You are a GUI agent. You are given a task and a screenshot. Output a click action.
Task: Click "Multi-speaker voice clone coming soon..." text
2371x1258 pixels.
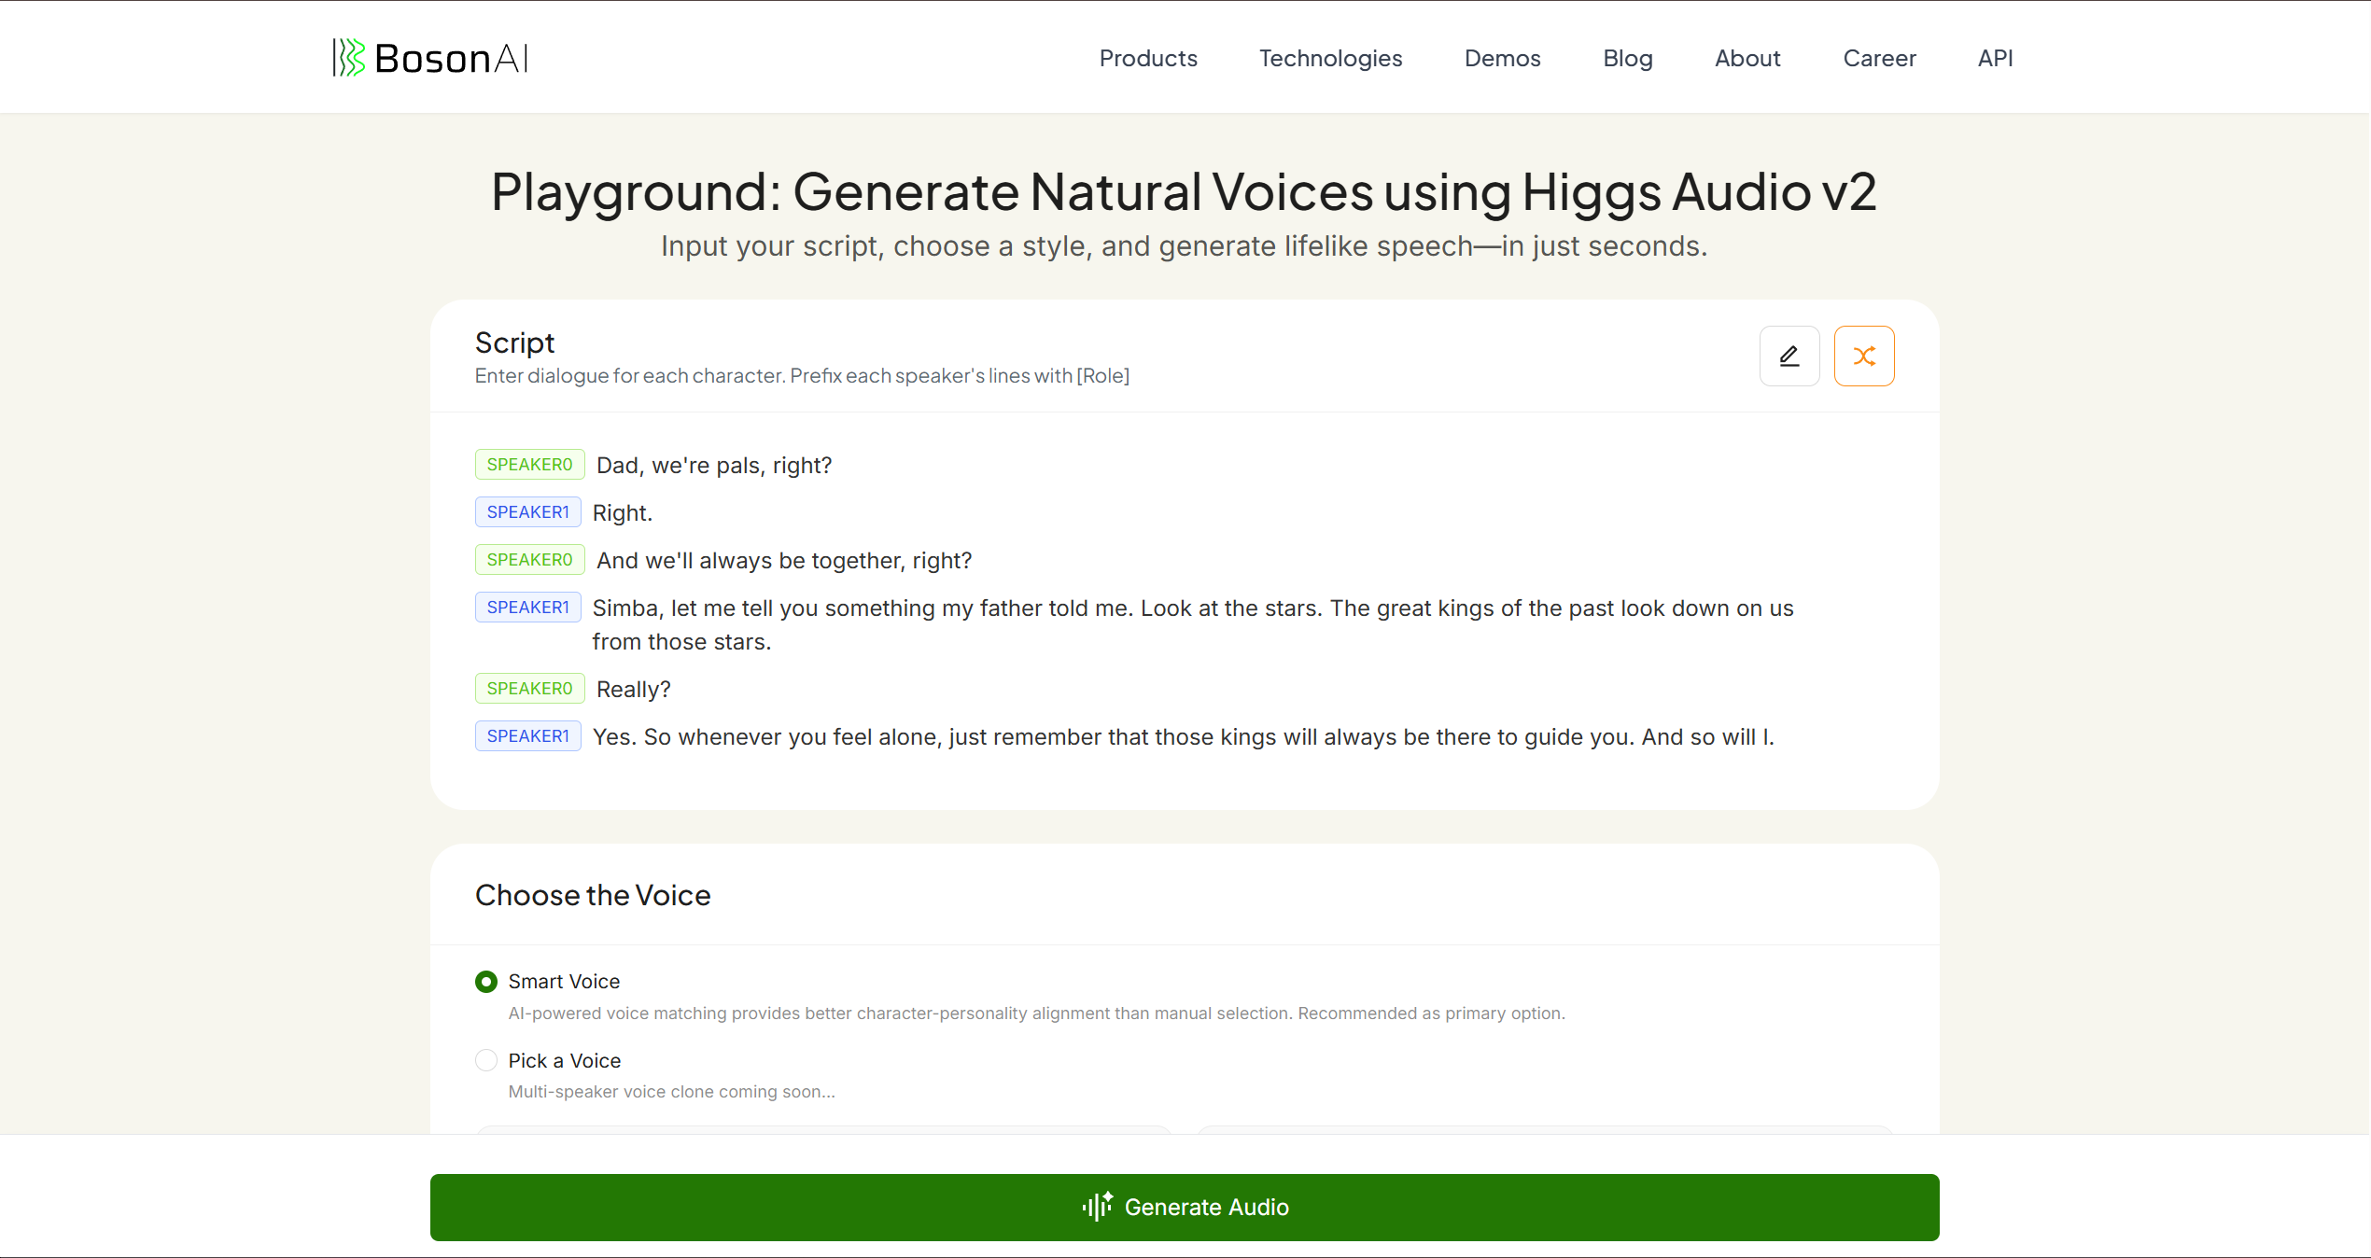pos(671,1092)
